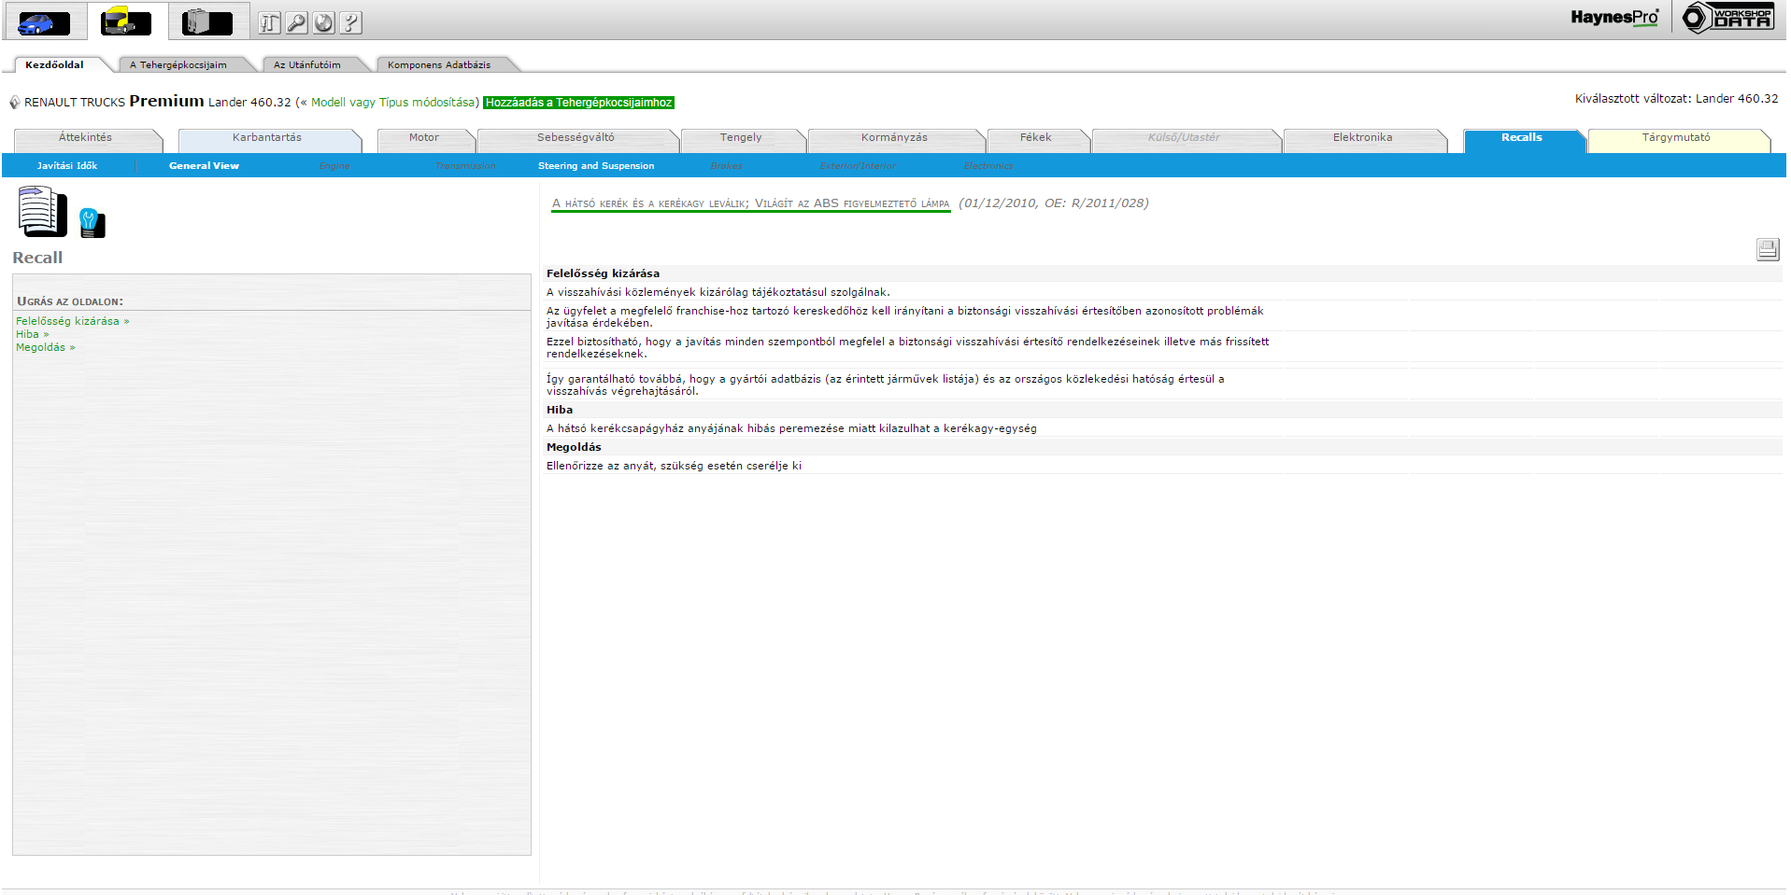Click the blue lightbulb wrench icon
The width and height of the screenshot is (1791, 895).
point(92,223)
